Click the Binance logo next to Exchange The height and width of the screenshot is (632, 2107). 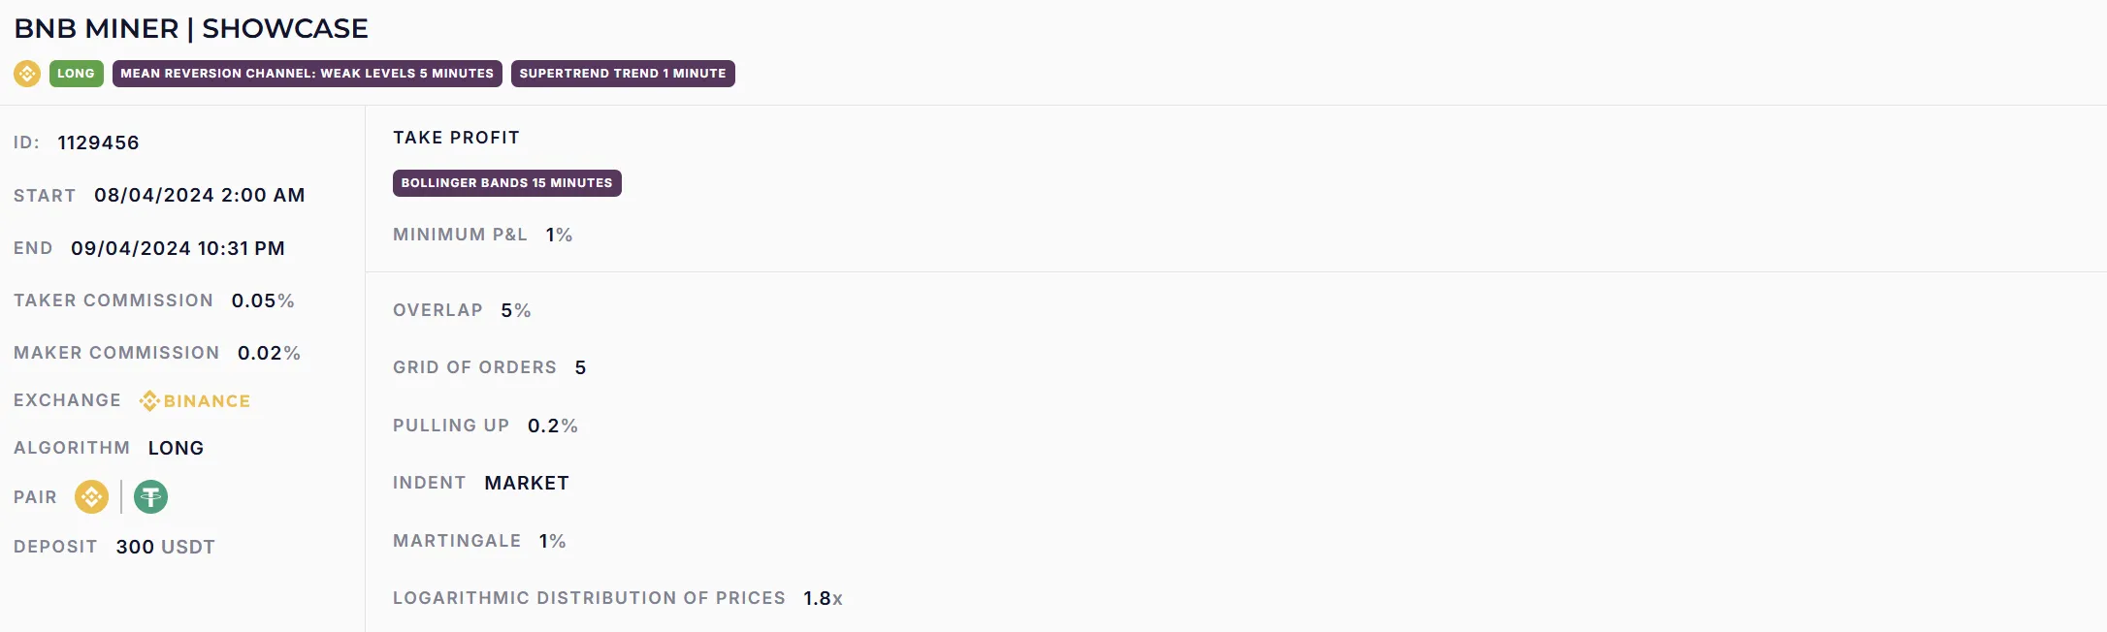pos(195,401)
